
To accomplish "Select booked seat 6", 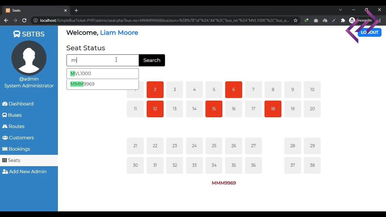I will [234, 90].
